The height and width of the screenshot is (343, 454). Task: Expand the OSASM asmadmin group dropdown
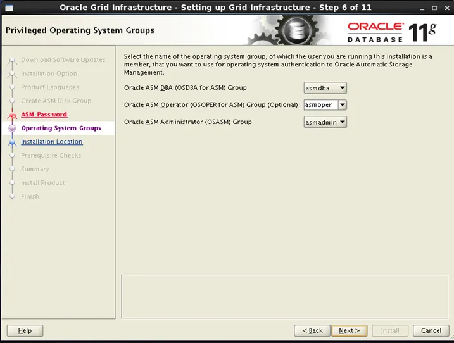(x=325, y=122)
